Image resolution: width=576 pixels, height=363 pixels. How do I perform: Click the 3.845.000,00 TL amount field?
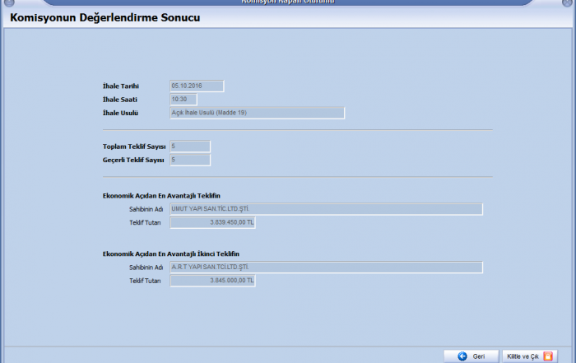(212, 281)
